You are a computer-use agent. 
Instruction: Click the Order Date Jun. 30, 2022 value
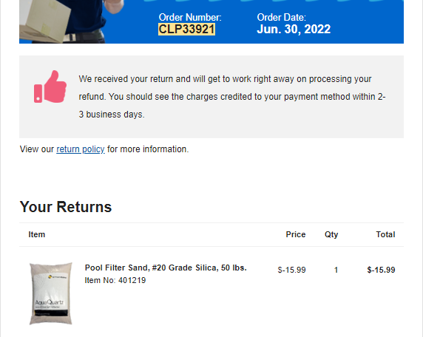coord(294,29)
